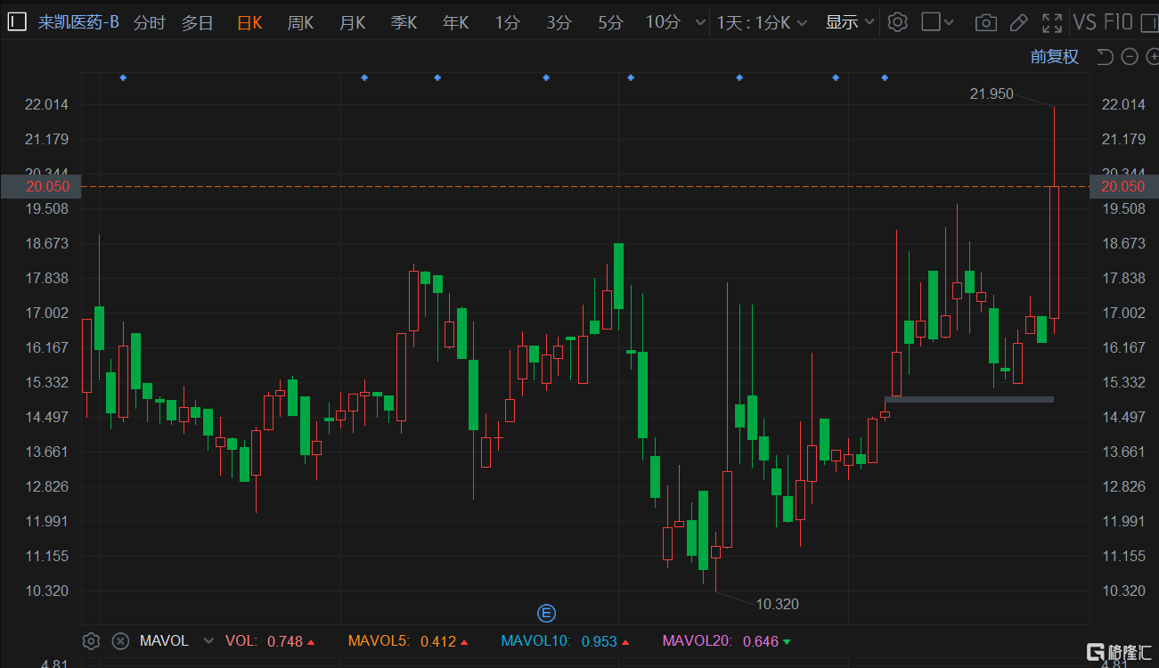Open MAVOL indicator settings gear

(x=91, y=641)
